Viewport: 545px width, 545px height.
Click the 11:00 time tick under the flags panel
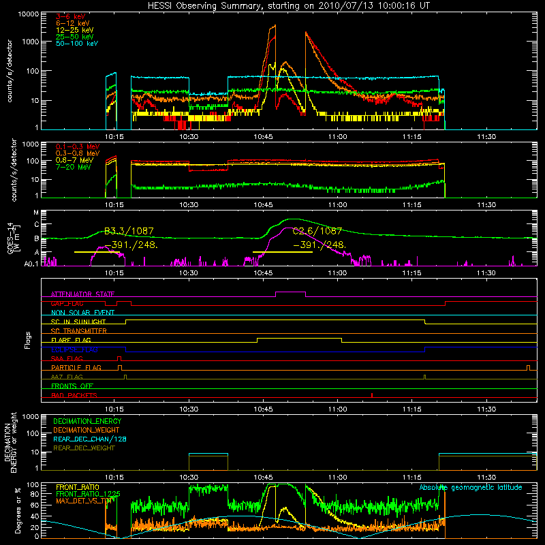(337, 409)
